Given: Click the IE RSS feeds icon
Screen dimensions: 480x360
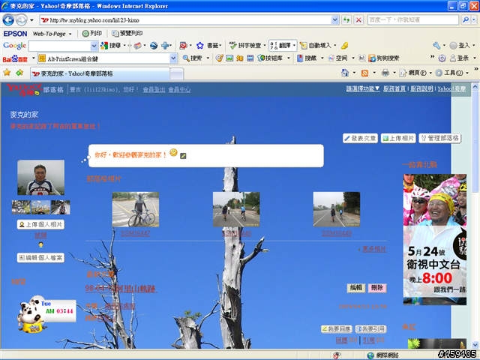Looking at the screenshot, I should click(x=365, y=73).
